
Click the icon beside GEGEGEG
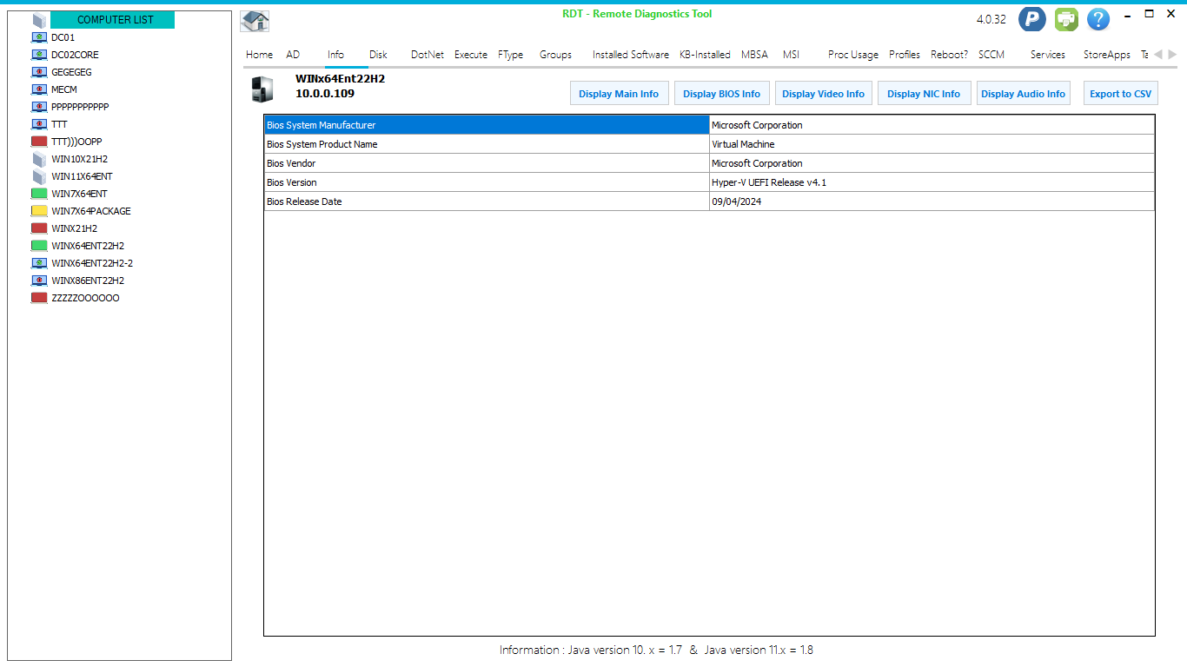[x=39, y=72]
